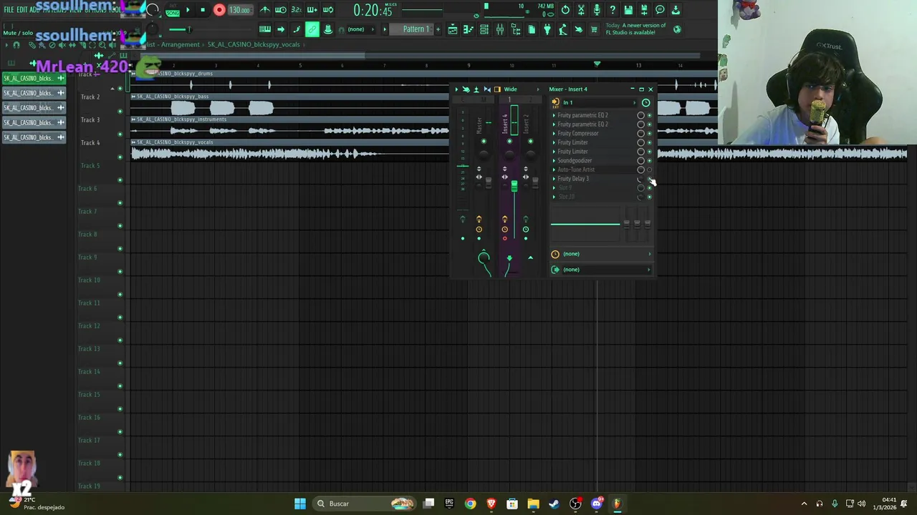917x515 pixels.
Task: Disable the Soundgoodizer slot toggle
Action: 650,160
